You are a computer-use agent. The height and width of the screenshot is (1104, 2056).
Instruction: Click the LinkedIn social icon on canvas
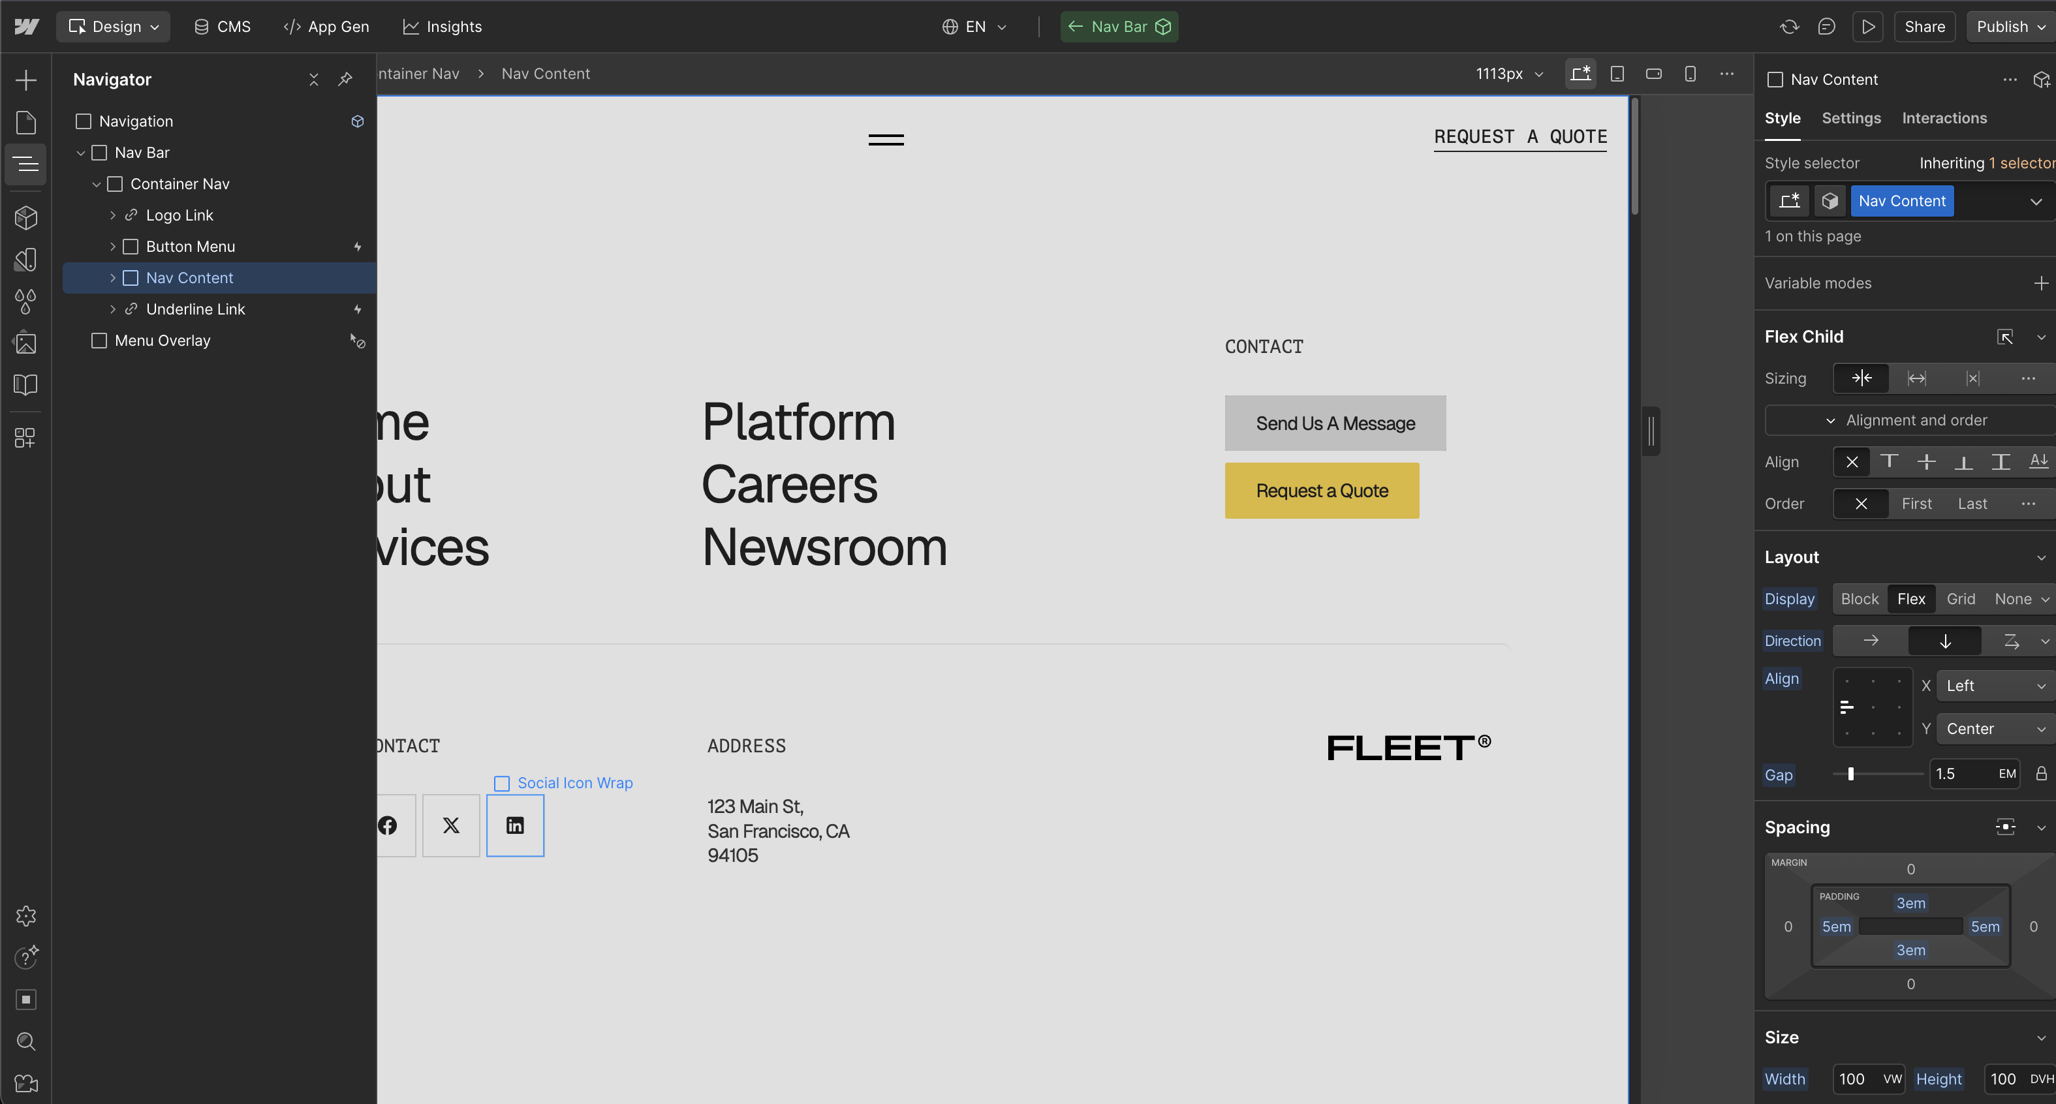tap(516, 825)
